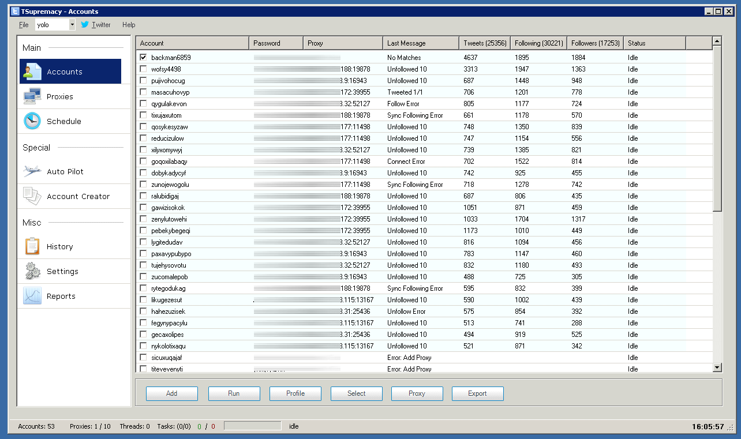741x439 pixels.
Task: Click 'Unfollow Error' message for hahezuzisek
Action: (x=407, y=312)
